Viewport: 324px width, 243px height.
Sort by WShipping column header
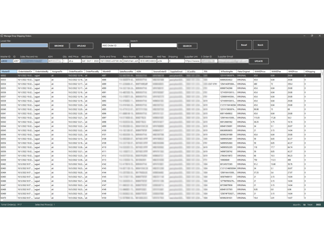point(312,72)
